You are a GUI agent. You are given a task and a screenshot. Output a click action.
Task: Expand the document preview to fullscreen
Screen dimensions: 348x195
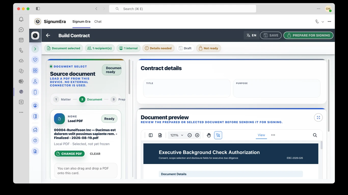click(x=318, y=117)
